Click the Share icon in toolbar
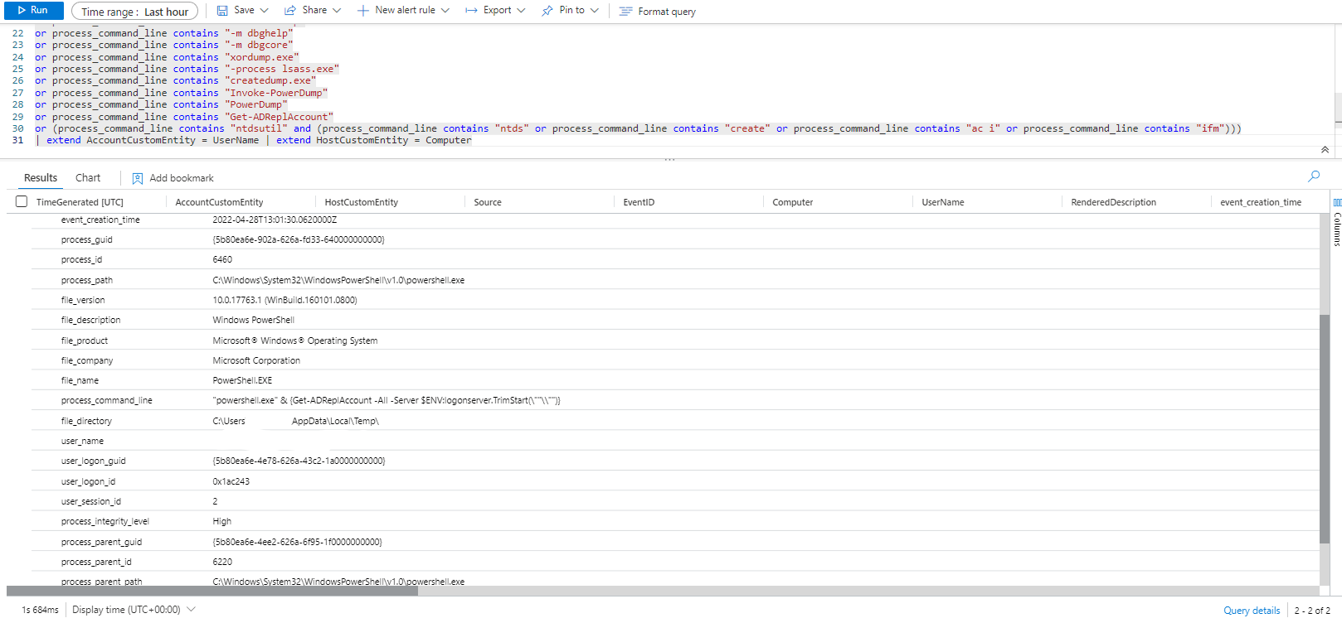 tap(290, 11)
